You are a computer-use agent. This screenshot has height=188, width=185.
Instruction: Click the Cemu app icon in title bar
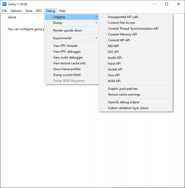(x=4, y=4)
